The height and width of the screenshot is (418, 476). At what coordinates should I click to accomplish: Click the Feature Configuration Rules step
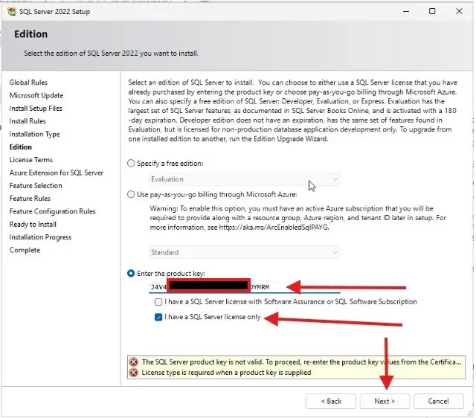[53, 211]
